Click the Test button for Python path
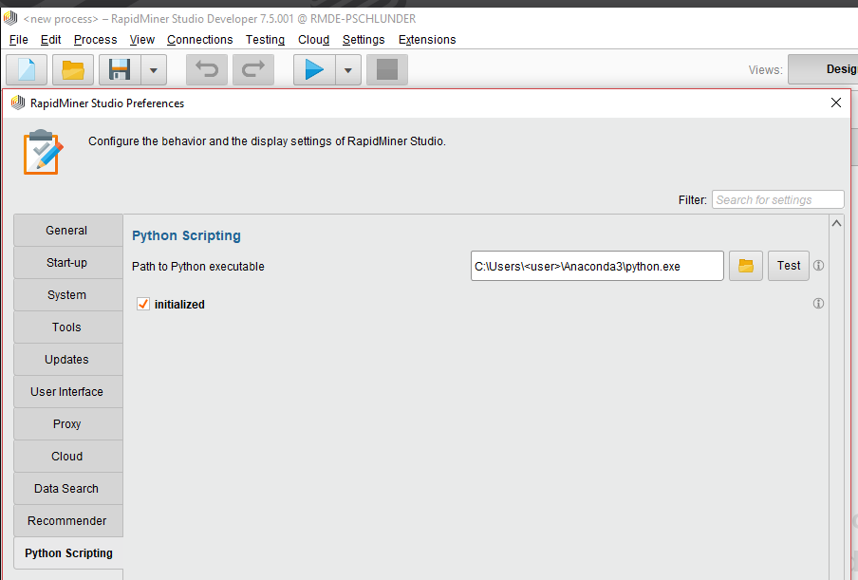The height and width of the screenshot is (580, 858). click(789, 266)
